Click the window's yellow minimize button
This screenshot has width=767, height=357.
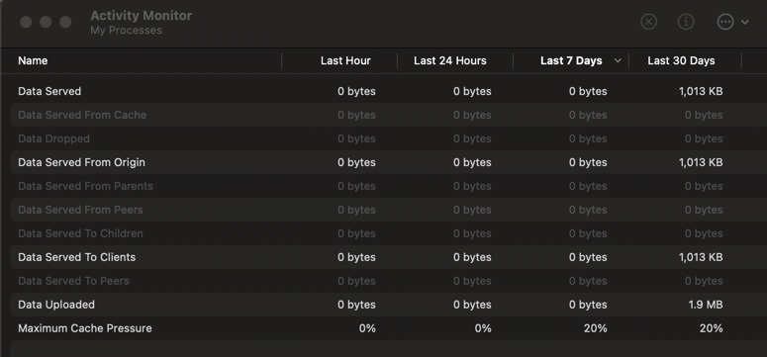[46, 22]
